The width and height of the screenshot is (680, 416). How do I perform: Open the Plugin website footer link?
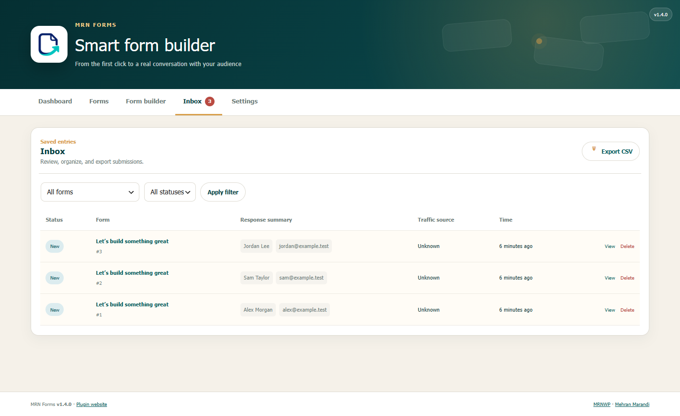point(91,405)
